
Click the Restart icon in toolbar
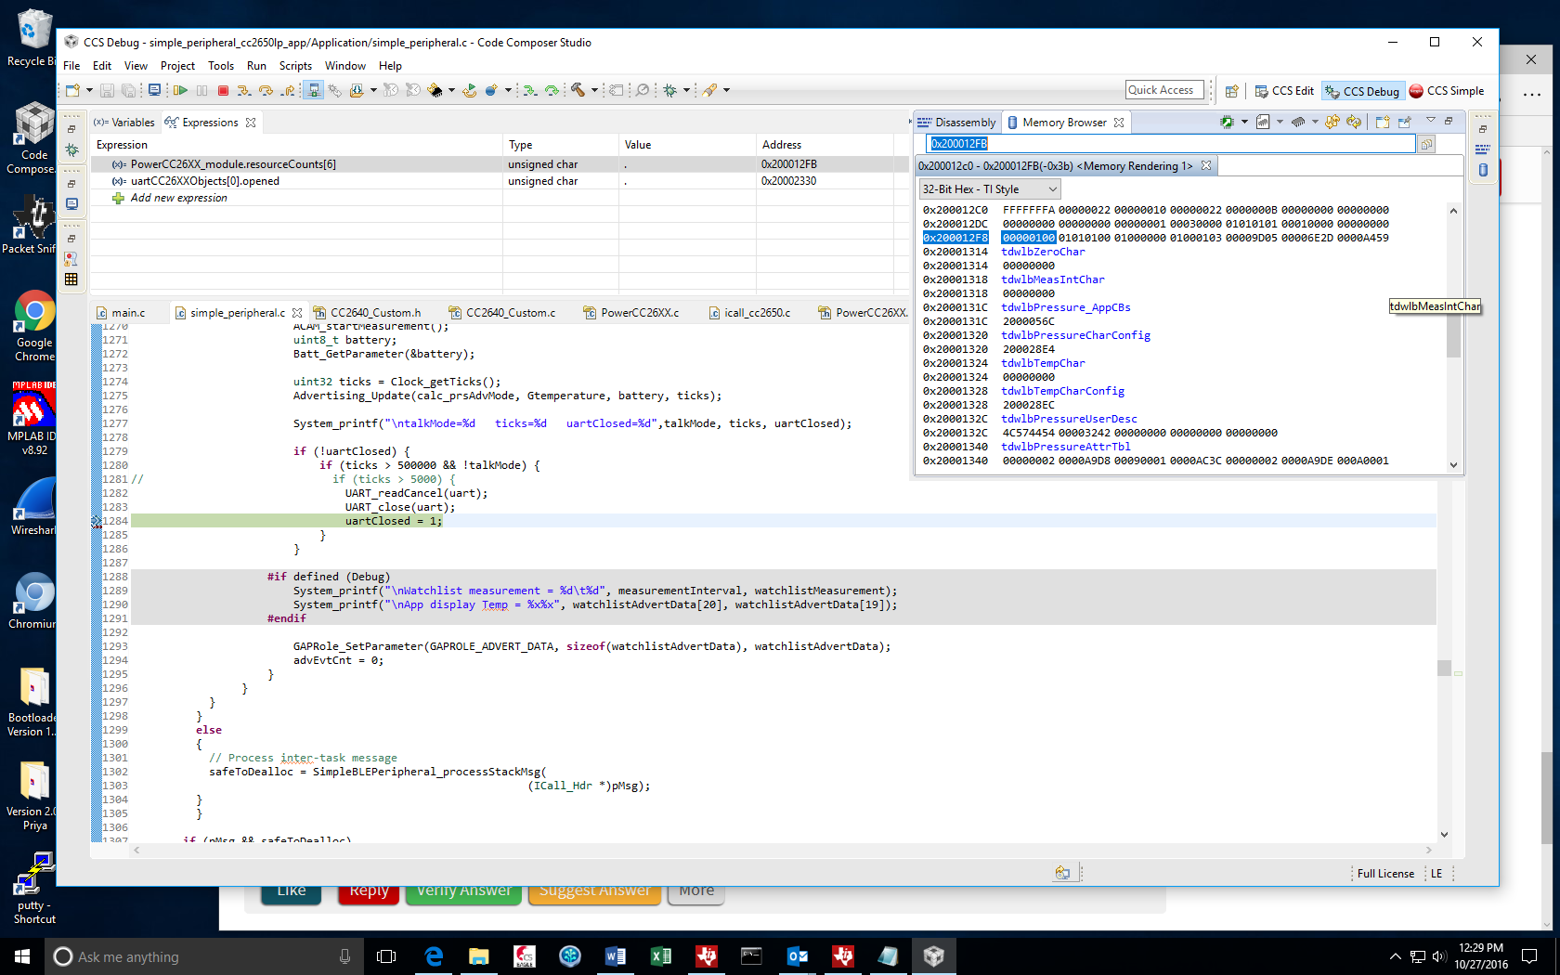pyautogui.click(x=470, y=90)
